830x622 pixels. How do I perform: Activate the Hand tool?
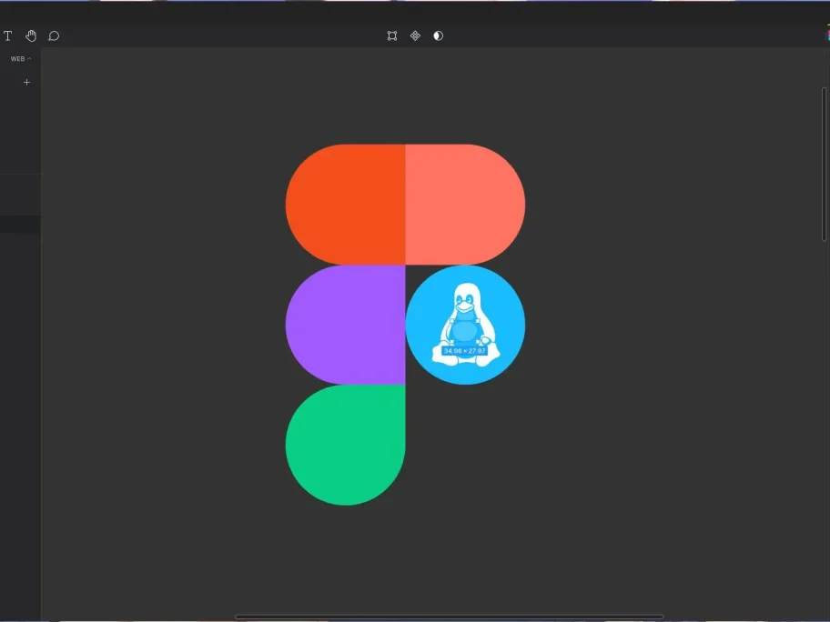click(31, 35)
